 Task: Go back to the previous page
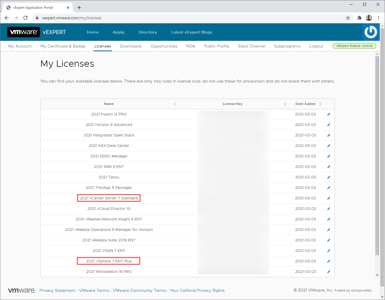click(7, 18)
